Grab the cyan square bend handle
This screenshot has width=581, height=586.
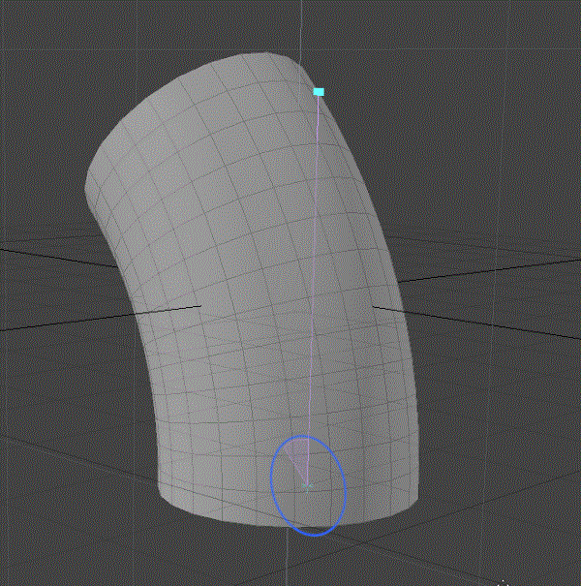319,92
